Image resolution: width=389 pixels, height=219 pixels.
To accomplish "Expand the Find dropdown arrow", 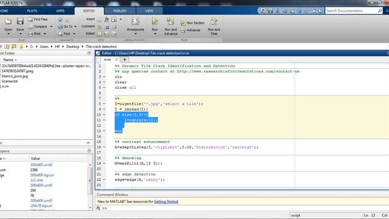I will click(74, 34).
